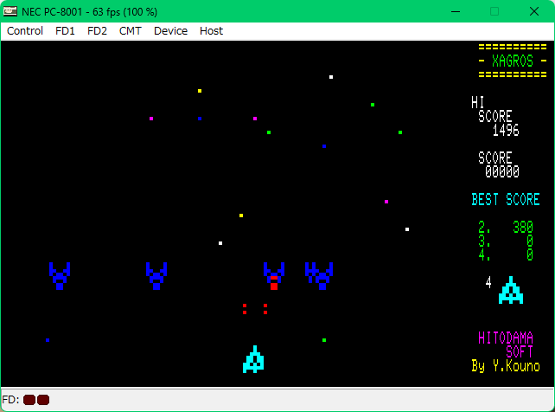Open the Control menu
This screenshot has width=555, height=412.
point(25,31)
